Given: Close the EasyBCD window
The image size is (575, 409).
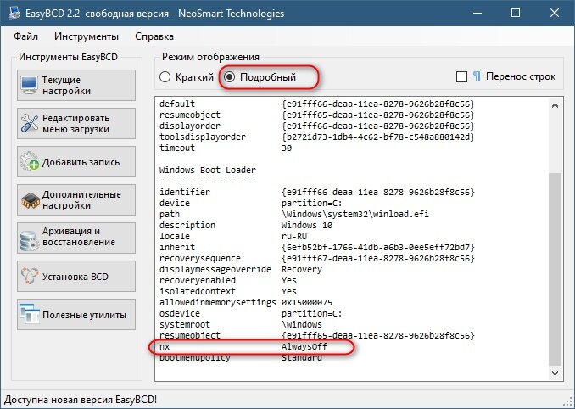Looking at the screenshot, I should [x=555, y=13].
